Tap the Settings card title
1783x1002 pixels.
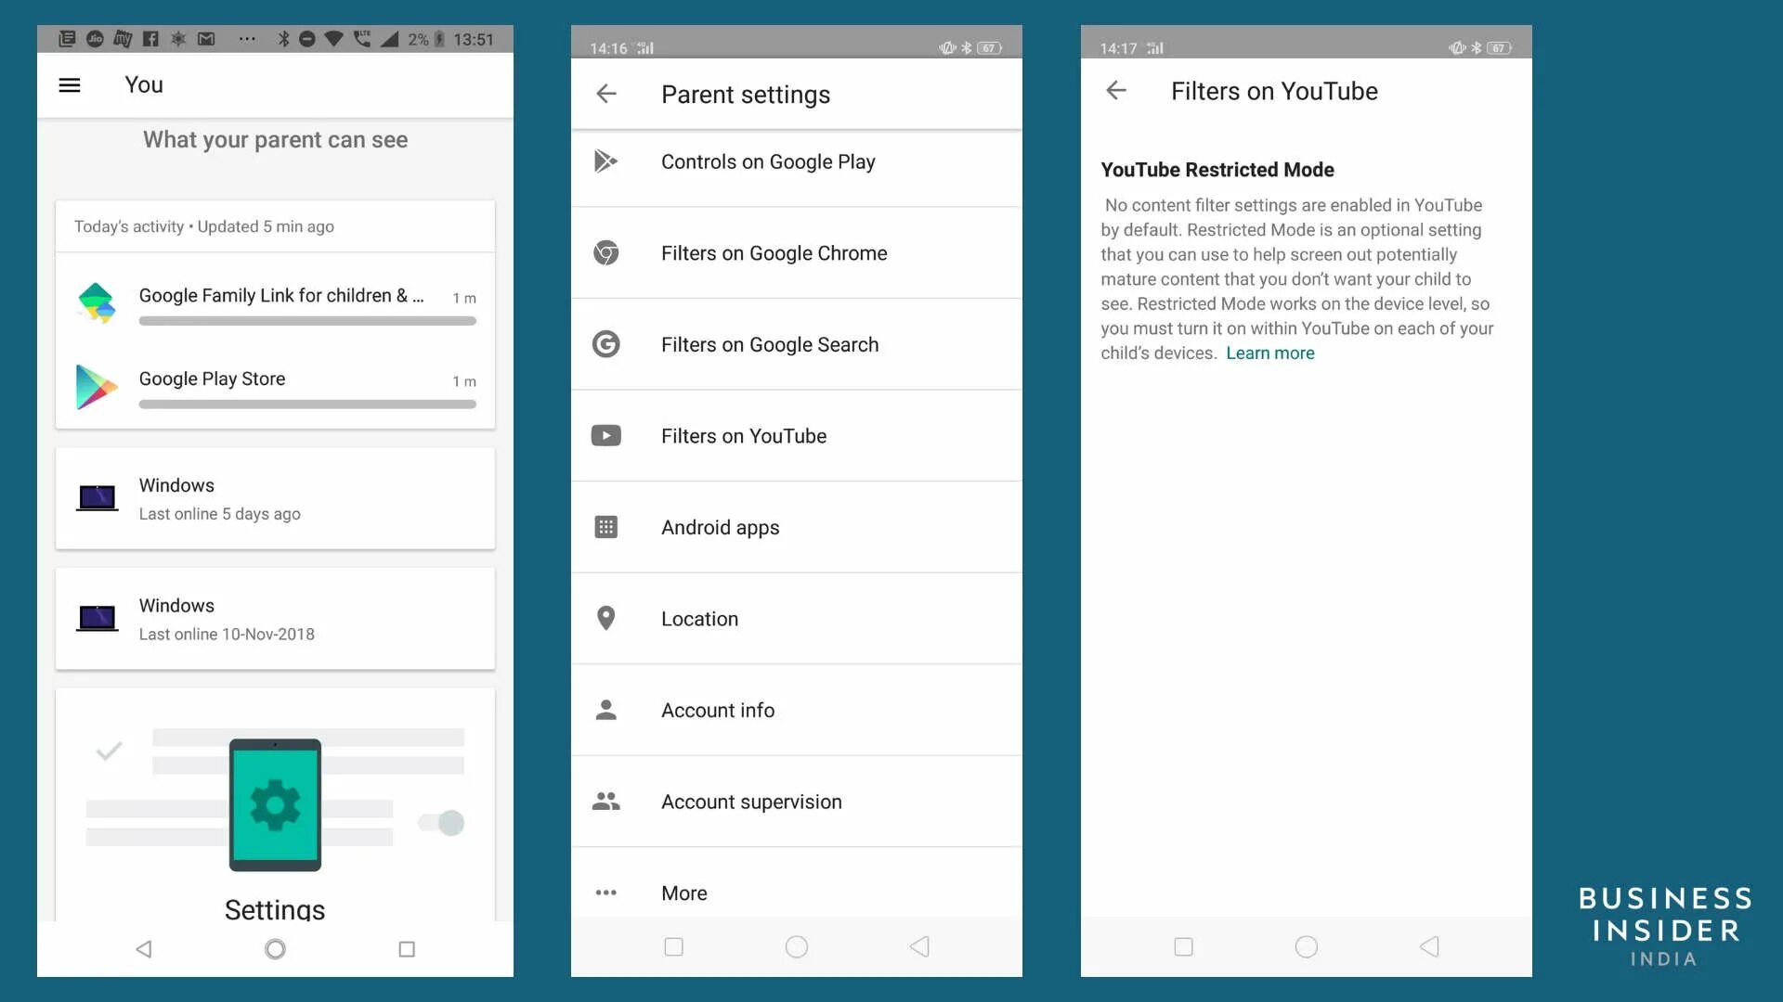[275, 909]
